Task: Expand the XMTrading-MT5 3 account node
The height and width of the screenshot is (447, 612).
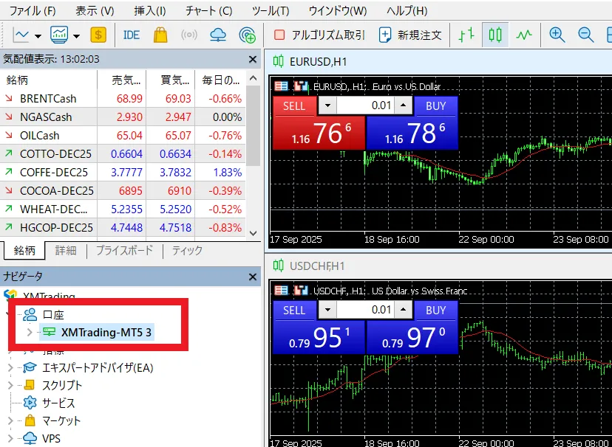Action: click(30, 333)
